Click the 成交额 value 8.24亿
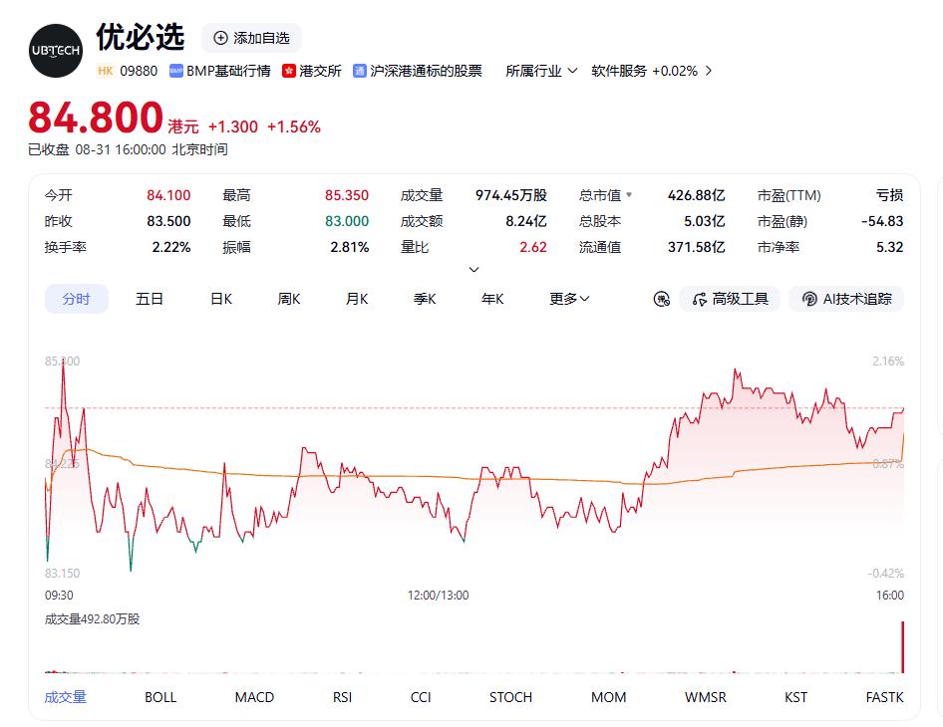Viewport: 943px width, 727px height. [525, 221]
